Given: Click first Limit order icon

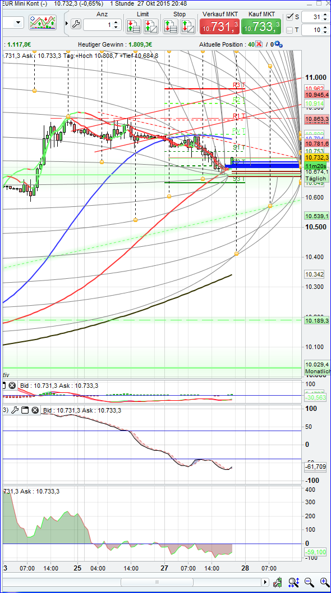Looking at the screenshot, I should 133,26.
